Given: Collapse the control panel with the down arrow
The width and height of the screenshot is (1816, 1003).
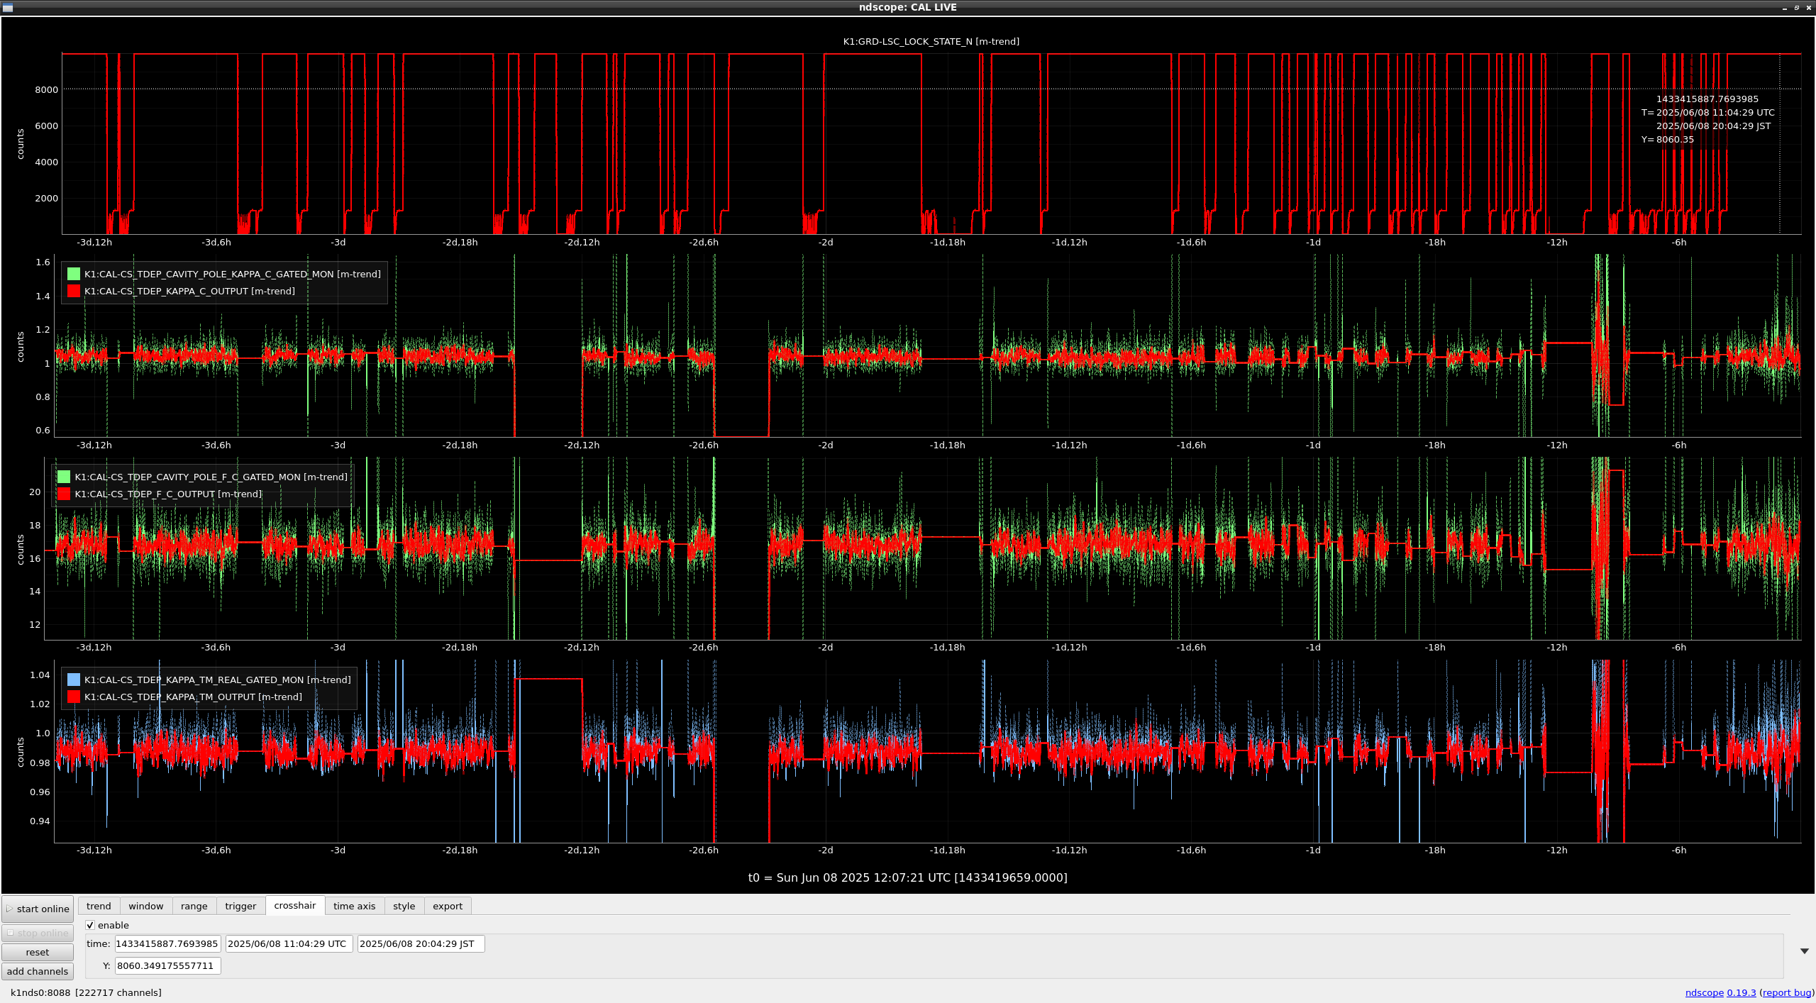Looking at the screenshot, I should point(1804,951).
